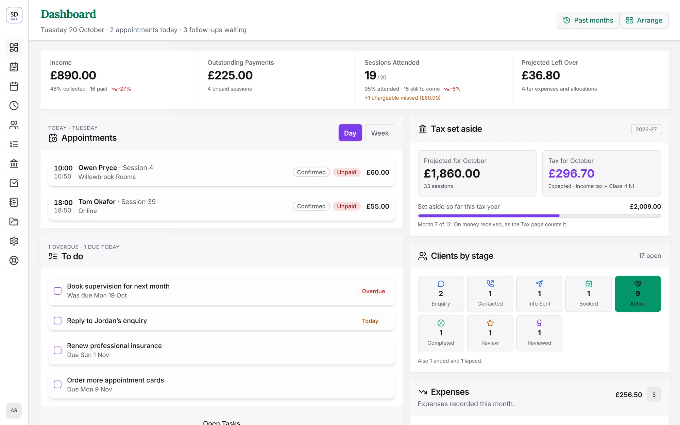Tick Book supervision for next month checkbox
Viewport: 680px width, 425px height.
(58, 291)
